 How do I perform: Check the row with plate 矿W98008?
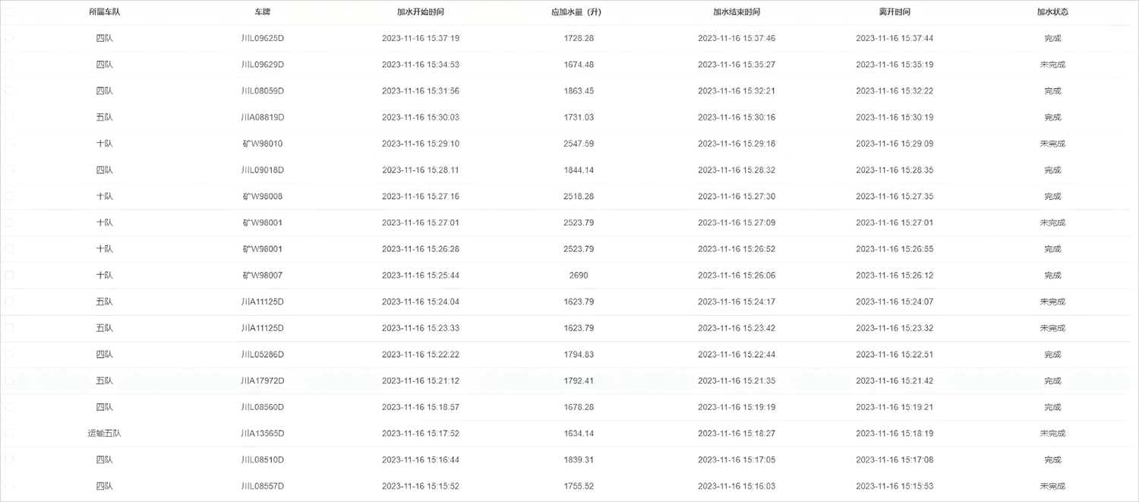pyautogui.click(x=9, y=196)
